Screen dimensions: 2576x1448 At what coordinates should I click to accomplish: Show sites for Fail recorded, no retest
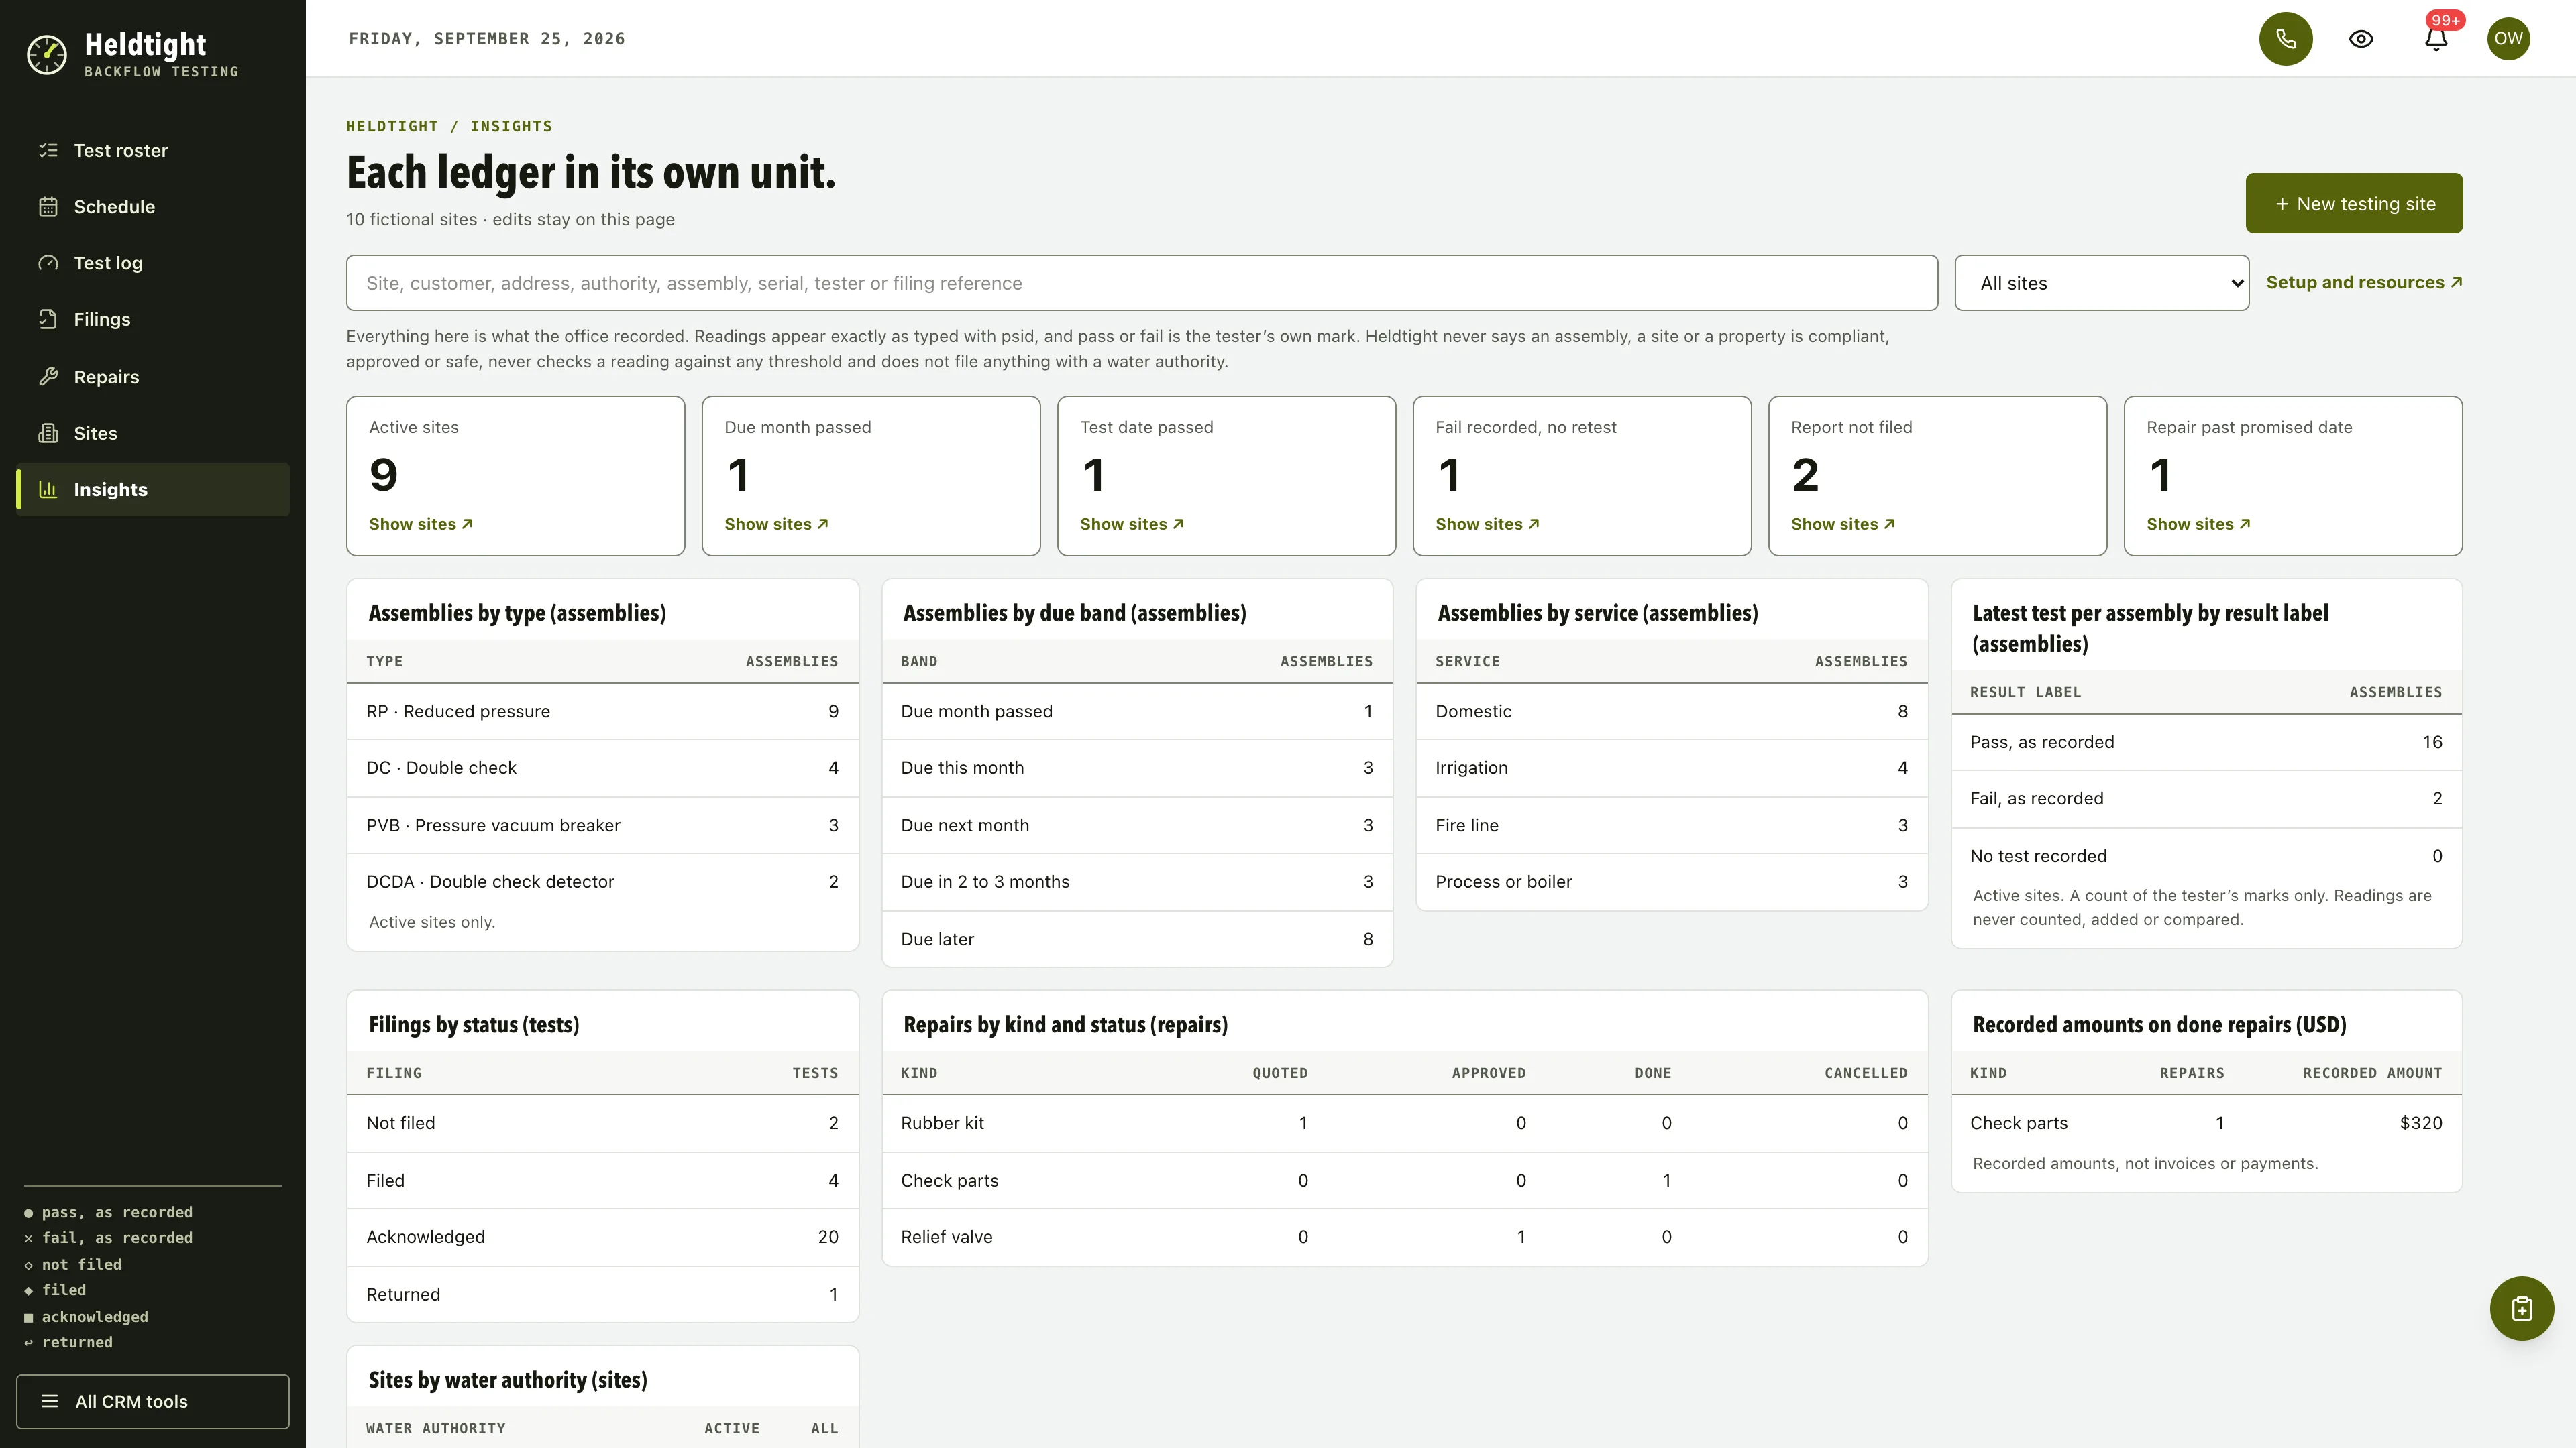coord(1487,524)
